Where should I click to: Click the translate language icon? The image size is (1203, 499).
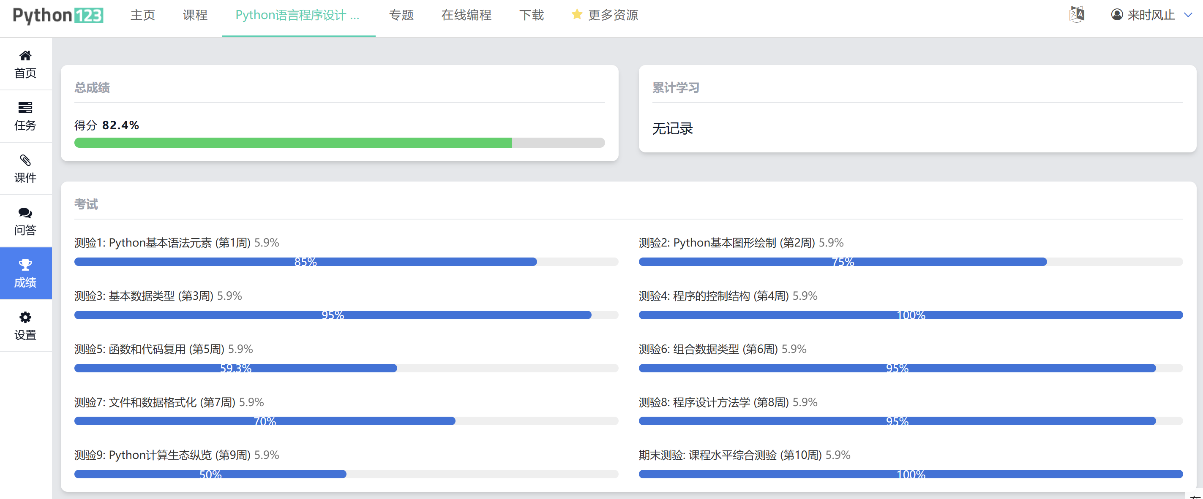pyautogui.click(x=1077, y=15)
